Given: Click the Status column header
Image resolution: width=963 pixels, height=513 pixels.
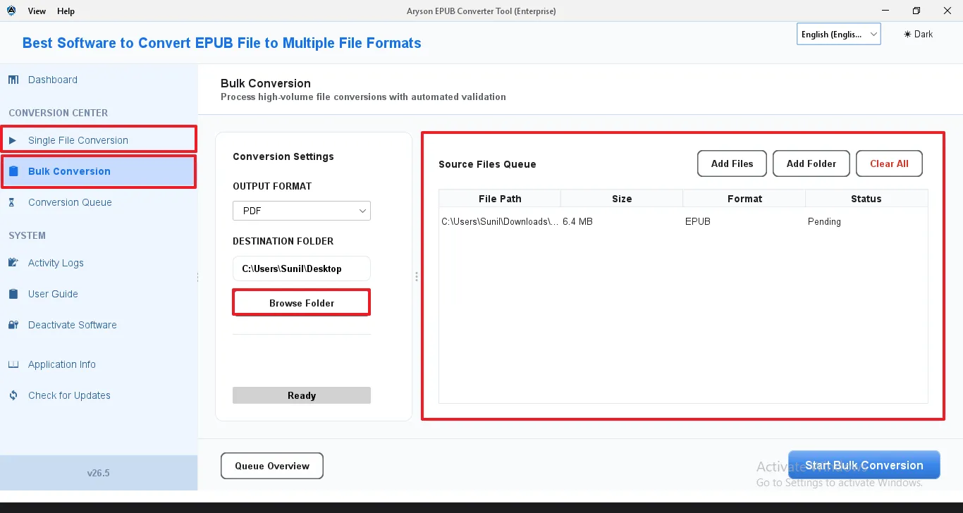Looking at the screenshot, I should click(x=866, y=199).
